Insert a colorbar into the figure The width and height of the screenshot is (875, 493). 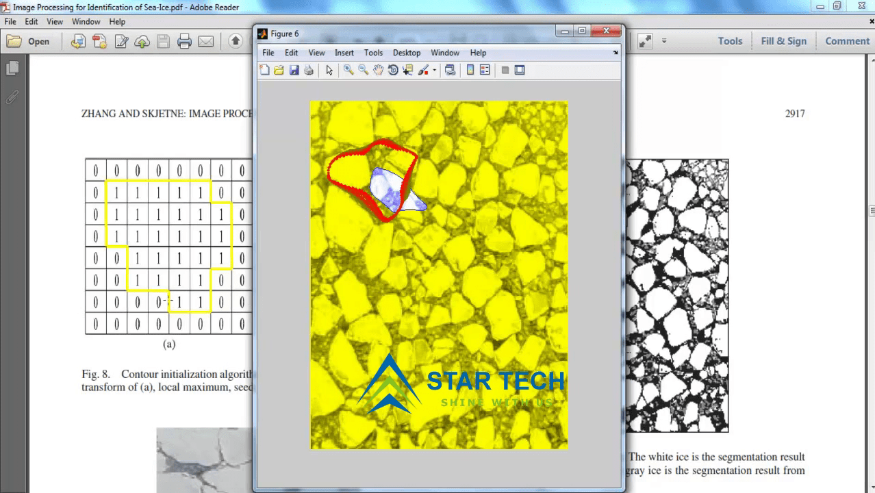click(x=470, y=69)
